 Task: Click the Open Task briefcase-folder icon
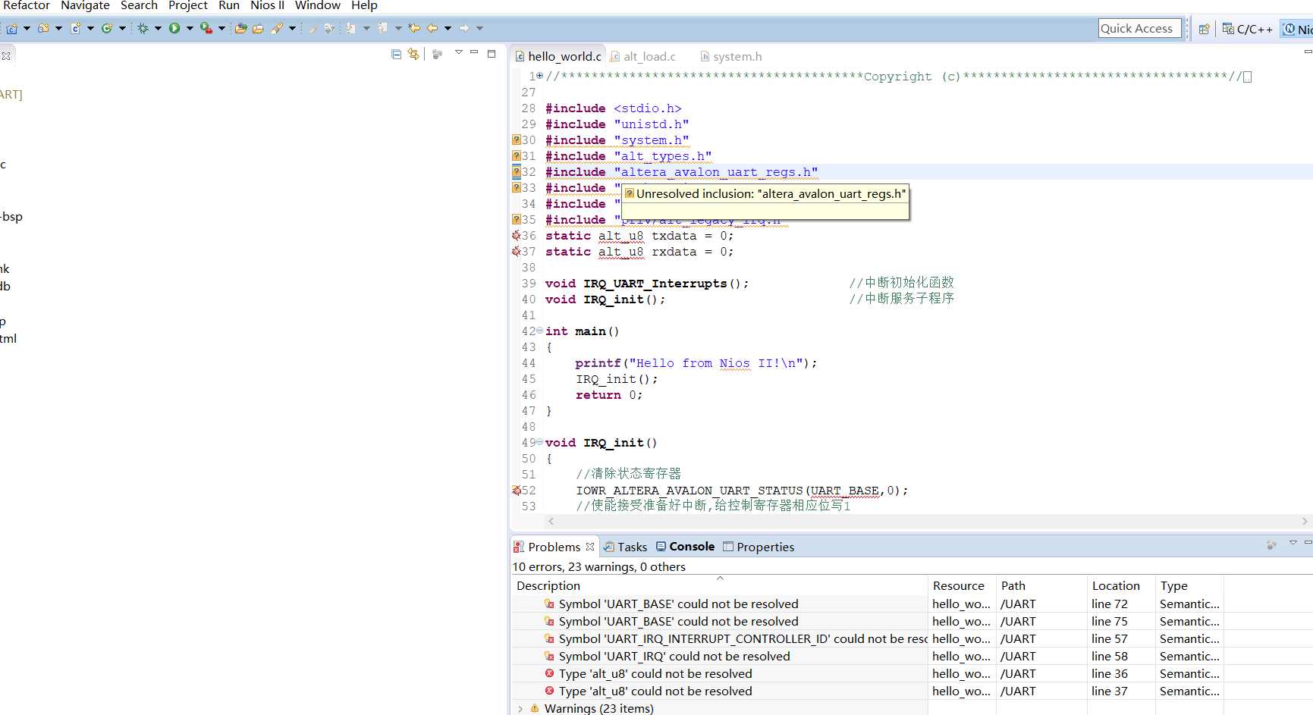pos(258,29)
